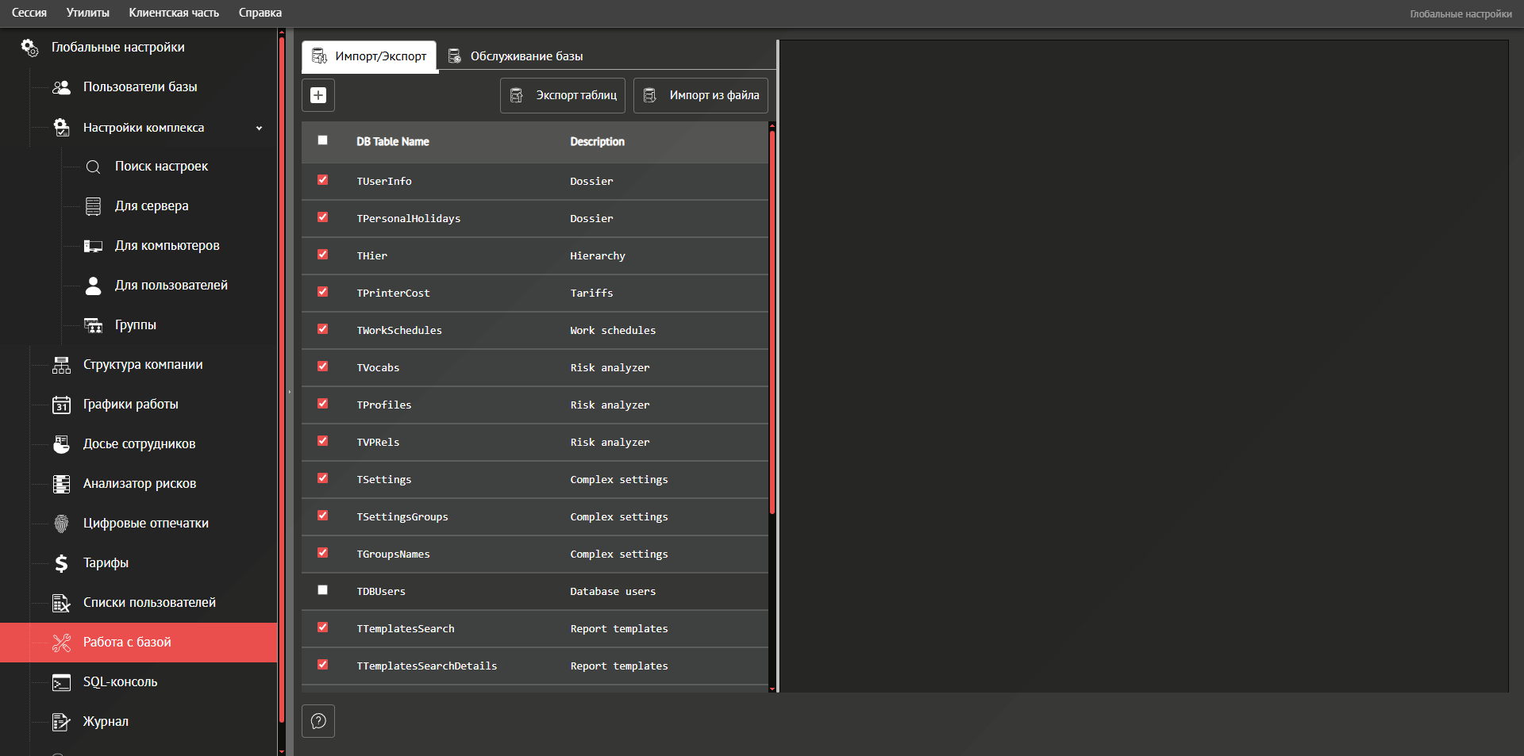Click the calendar icon for Графики работы

[61, 405]
